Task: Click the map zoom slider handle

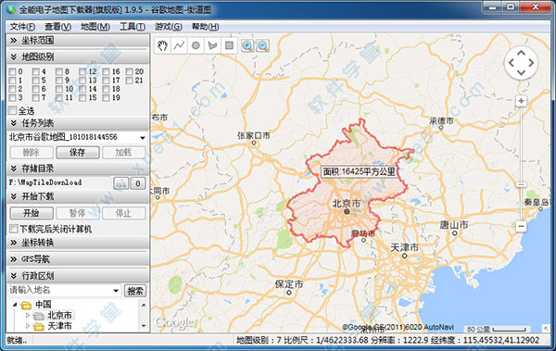Action: point(521,184)
